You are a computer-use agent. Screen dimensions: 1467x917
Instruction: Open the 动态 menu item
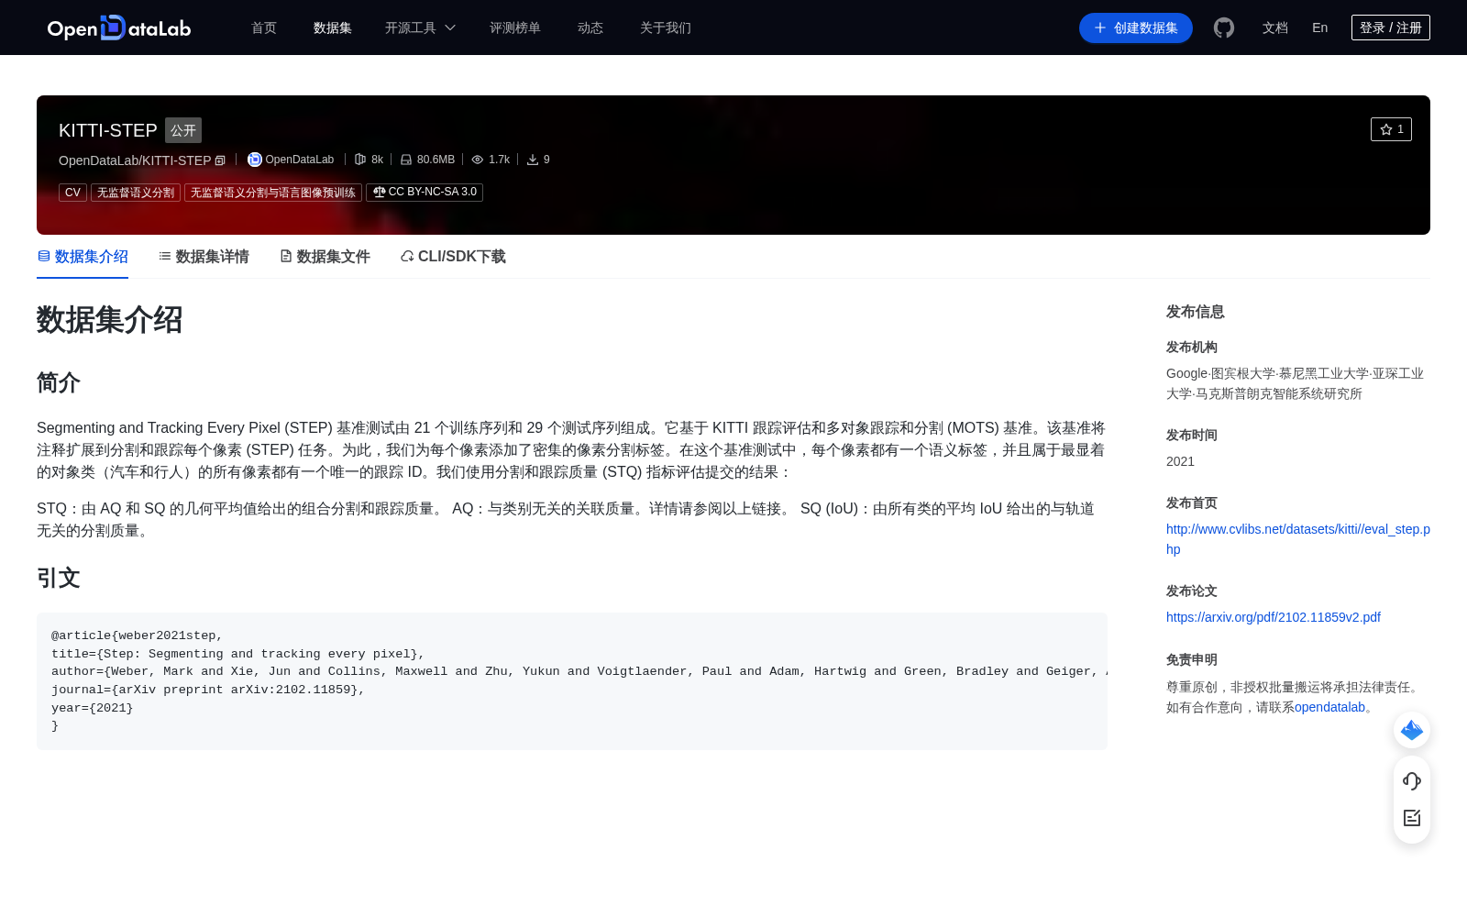point(590,28)
